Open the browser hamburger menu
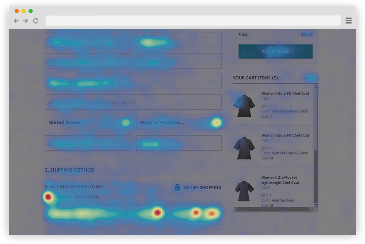This screenshot has height=244, width=365. point(348,21)
